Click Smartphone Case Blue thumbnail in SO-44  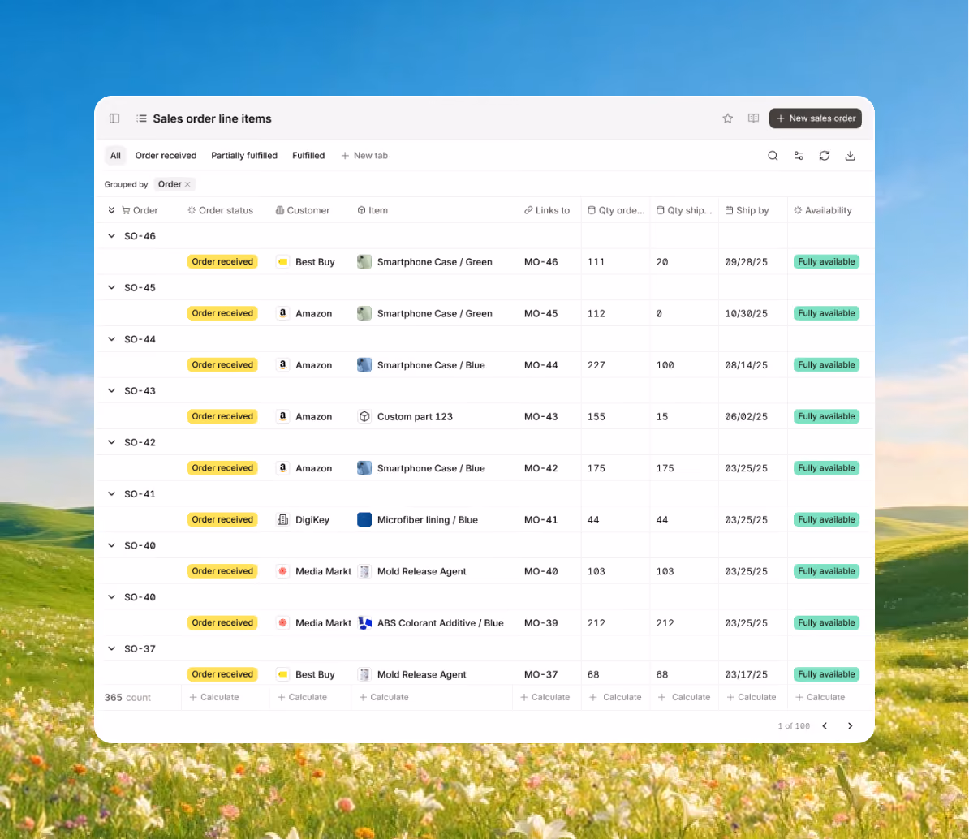click(364, 365)
